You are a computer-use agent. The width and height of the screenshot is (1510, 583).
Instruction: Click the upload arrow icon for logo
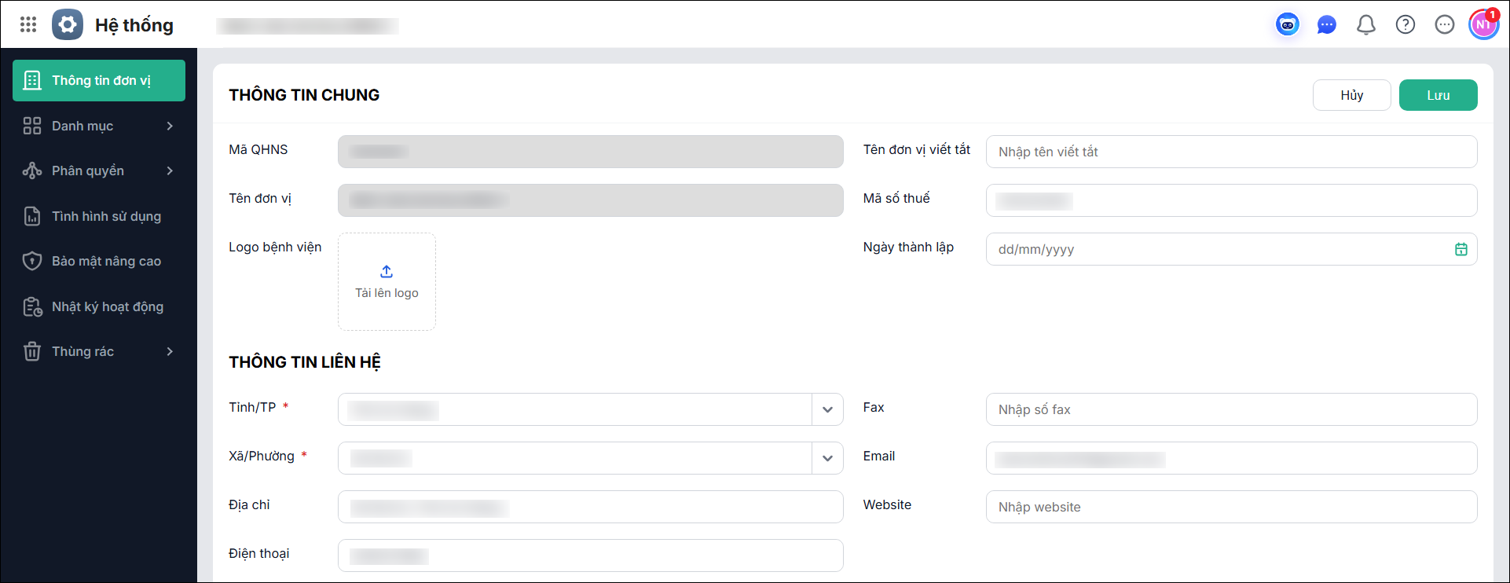(387, 271)
